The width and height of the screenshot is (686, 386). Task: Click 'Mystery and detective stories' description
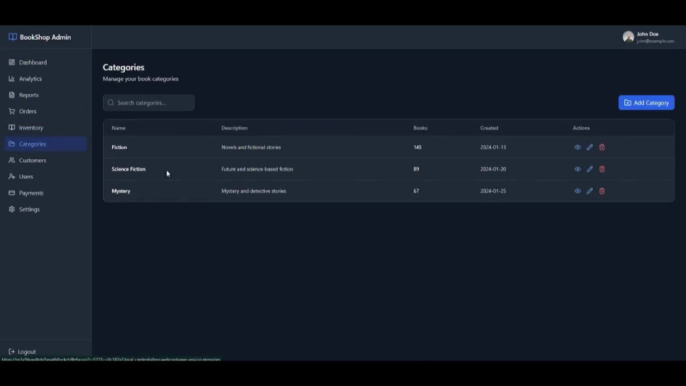[254, 191]
